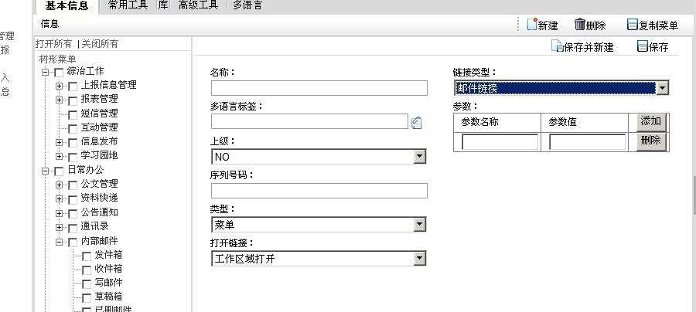696x312 pixels.
Task: Switch to the 高级工具 tab
Action: click(x=199, y=5)
